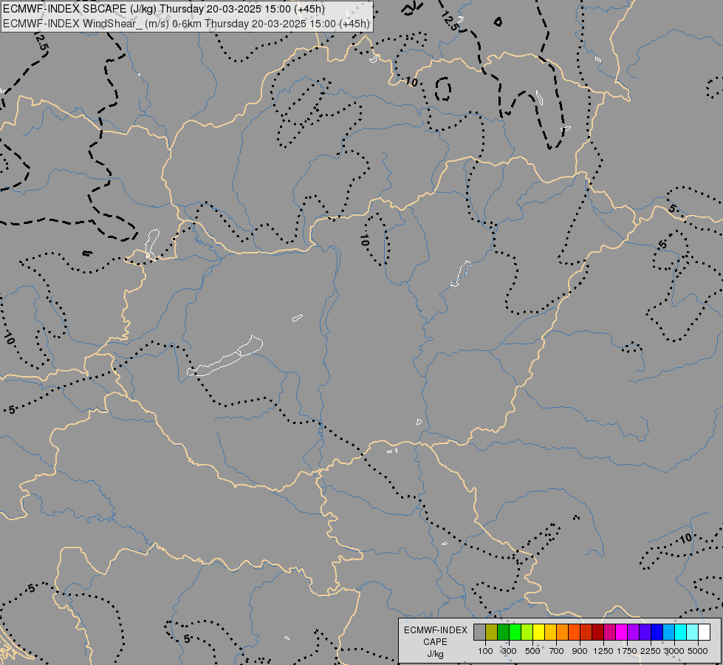This screenshot has height=665, width=723.
Task: Click the SBCAPE (J/kg) title line
Action: (x=164, y=9)
